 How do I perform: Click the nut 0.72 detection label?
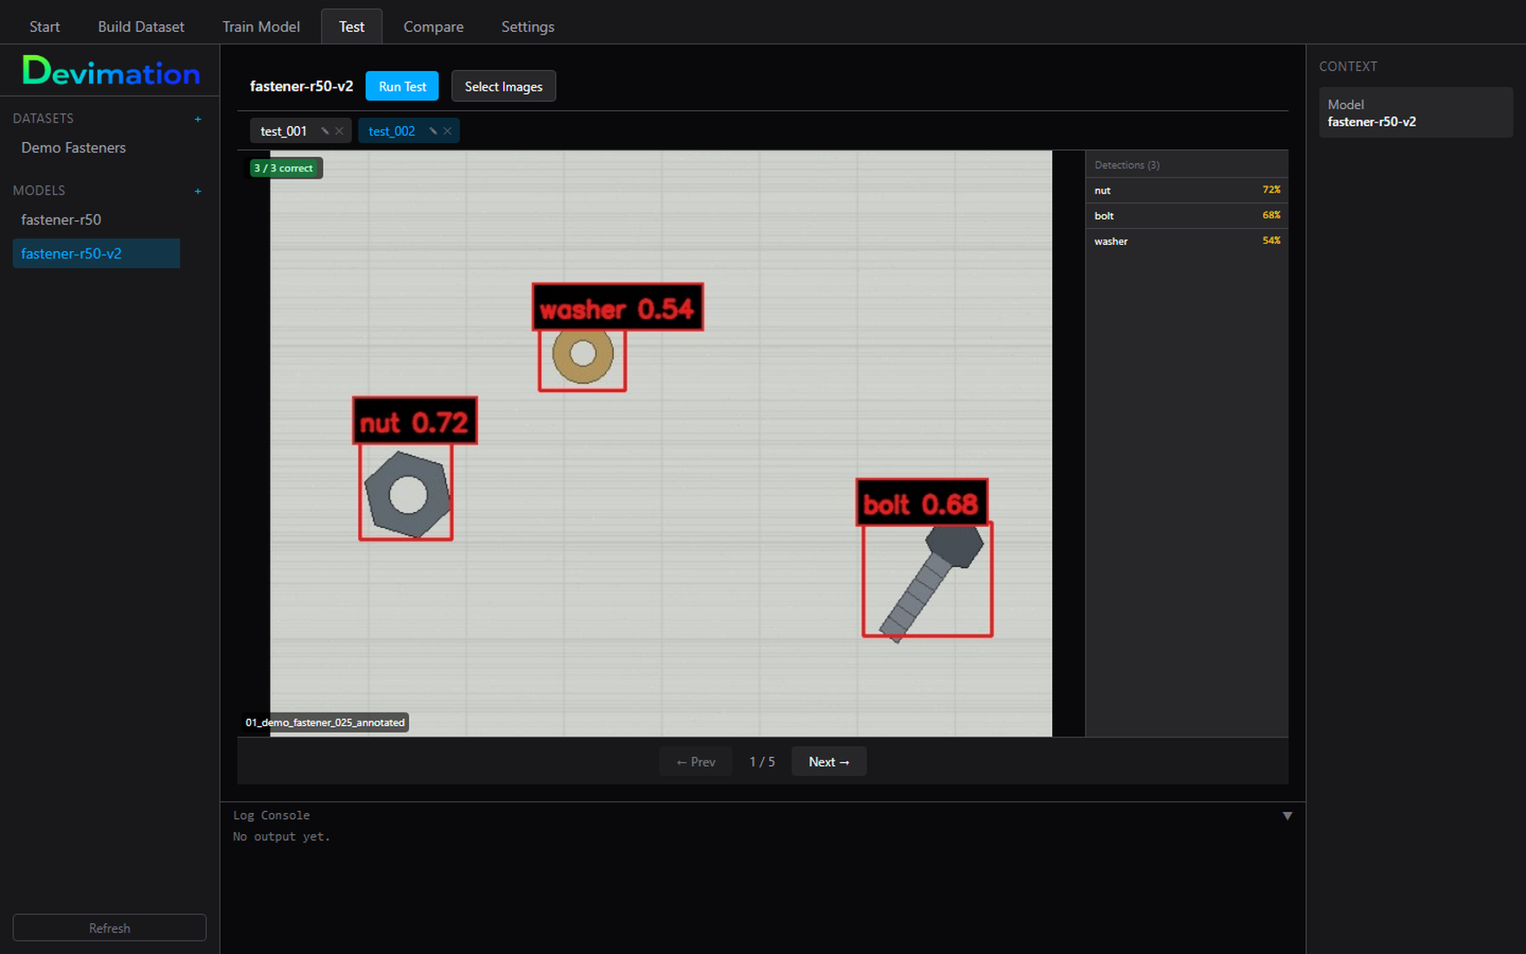414,422
